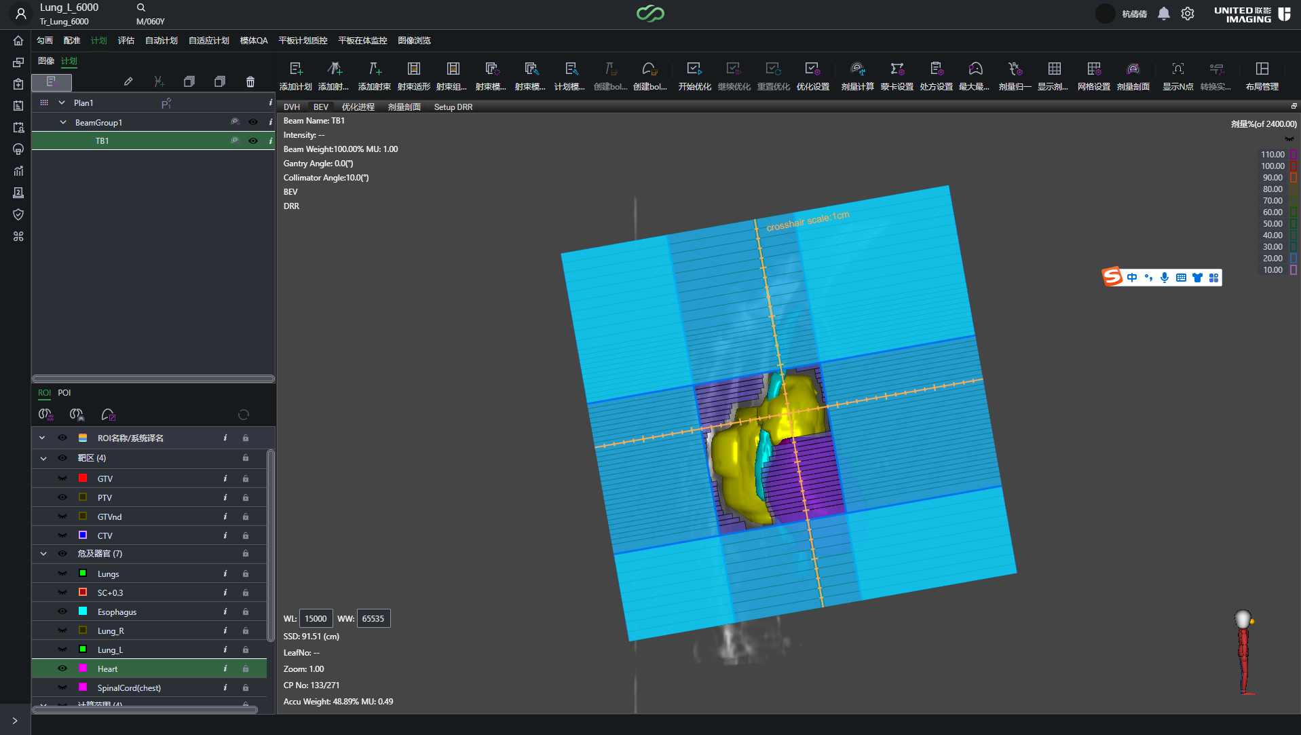This screenshot has width=1301, height=735.
Task: Click the WL value input field
Action: tap(316, 619)
